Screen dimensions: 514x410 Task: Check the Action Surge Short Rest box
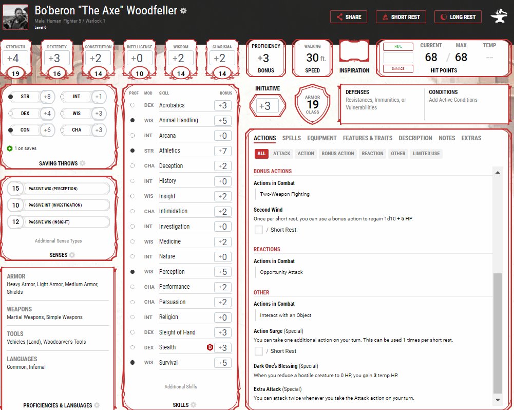pos(259,351)
